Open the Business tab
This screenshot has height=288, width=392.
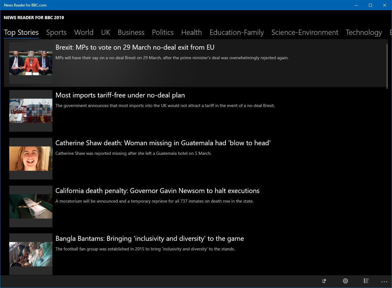[131, 32]
